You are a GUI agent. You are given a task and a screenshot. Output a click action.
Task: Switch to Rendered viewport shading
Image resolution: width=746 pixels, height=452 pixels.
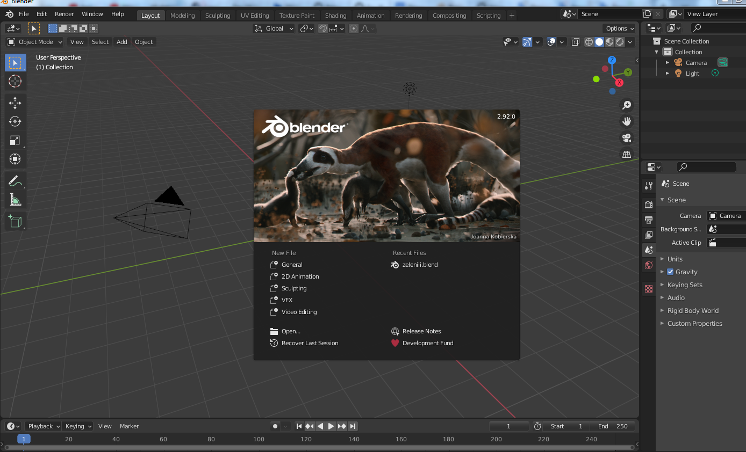point(620,42)
